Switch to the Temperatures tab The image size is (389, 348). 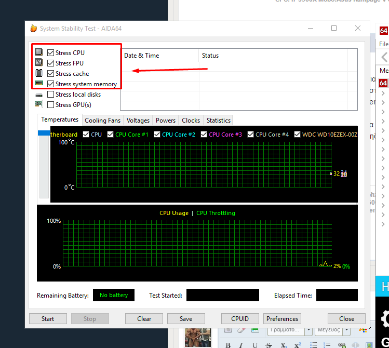pyautogui.click(x=60, y=119)
